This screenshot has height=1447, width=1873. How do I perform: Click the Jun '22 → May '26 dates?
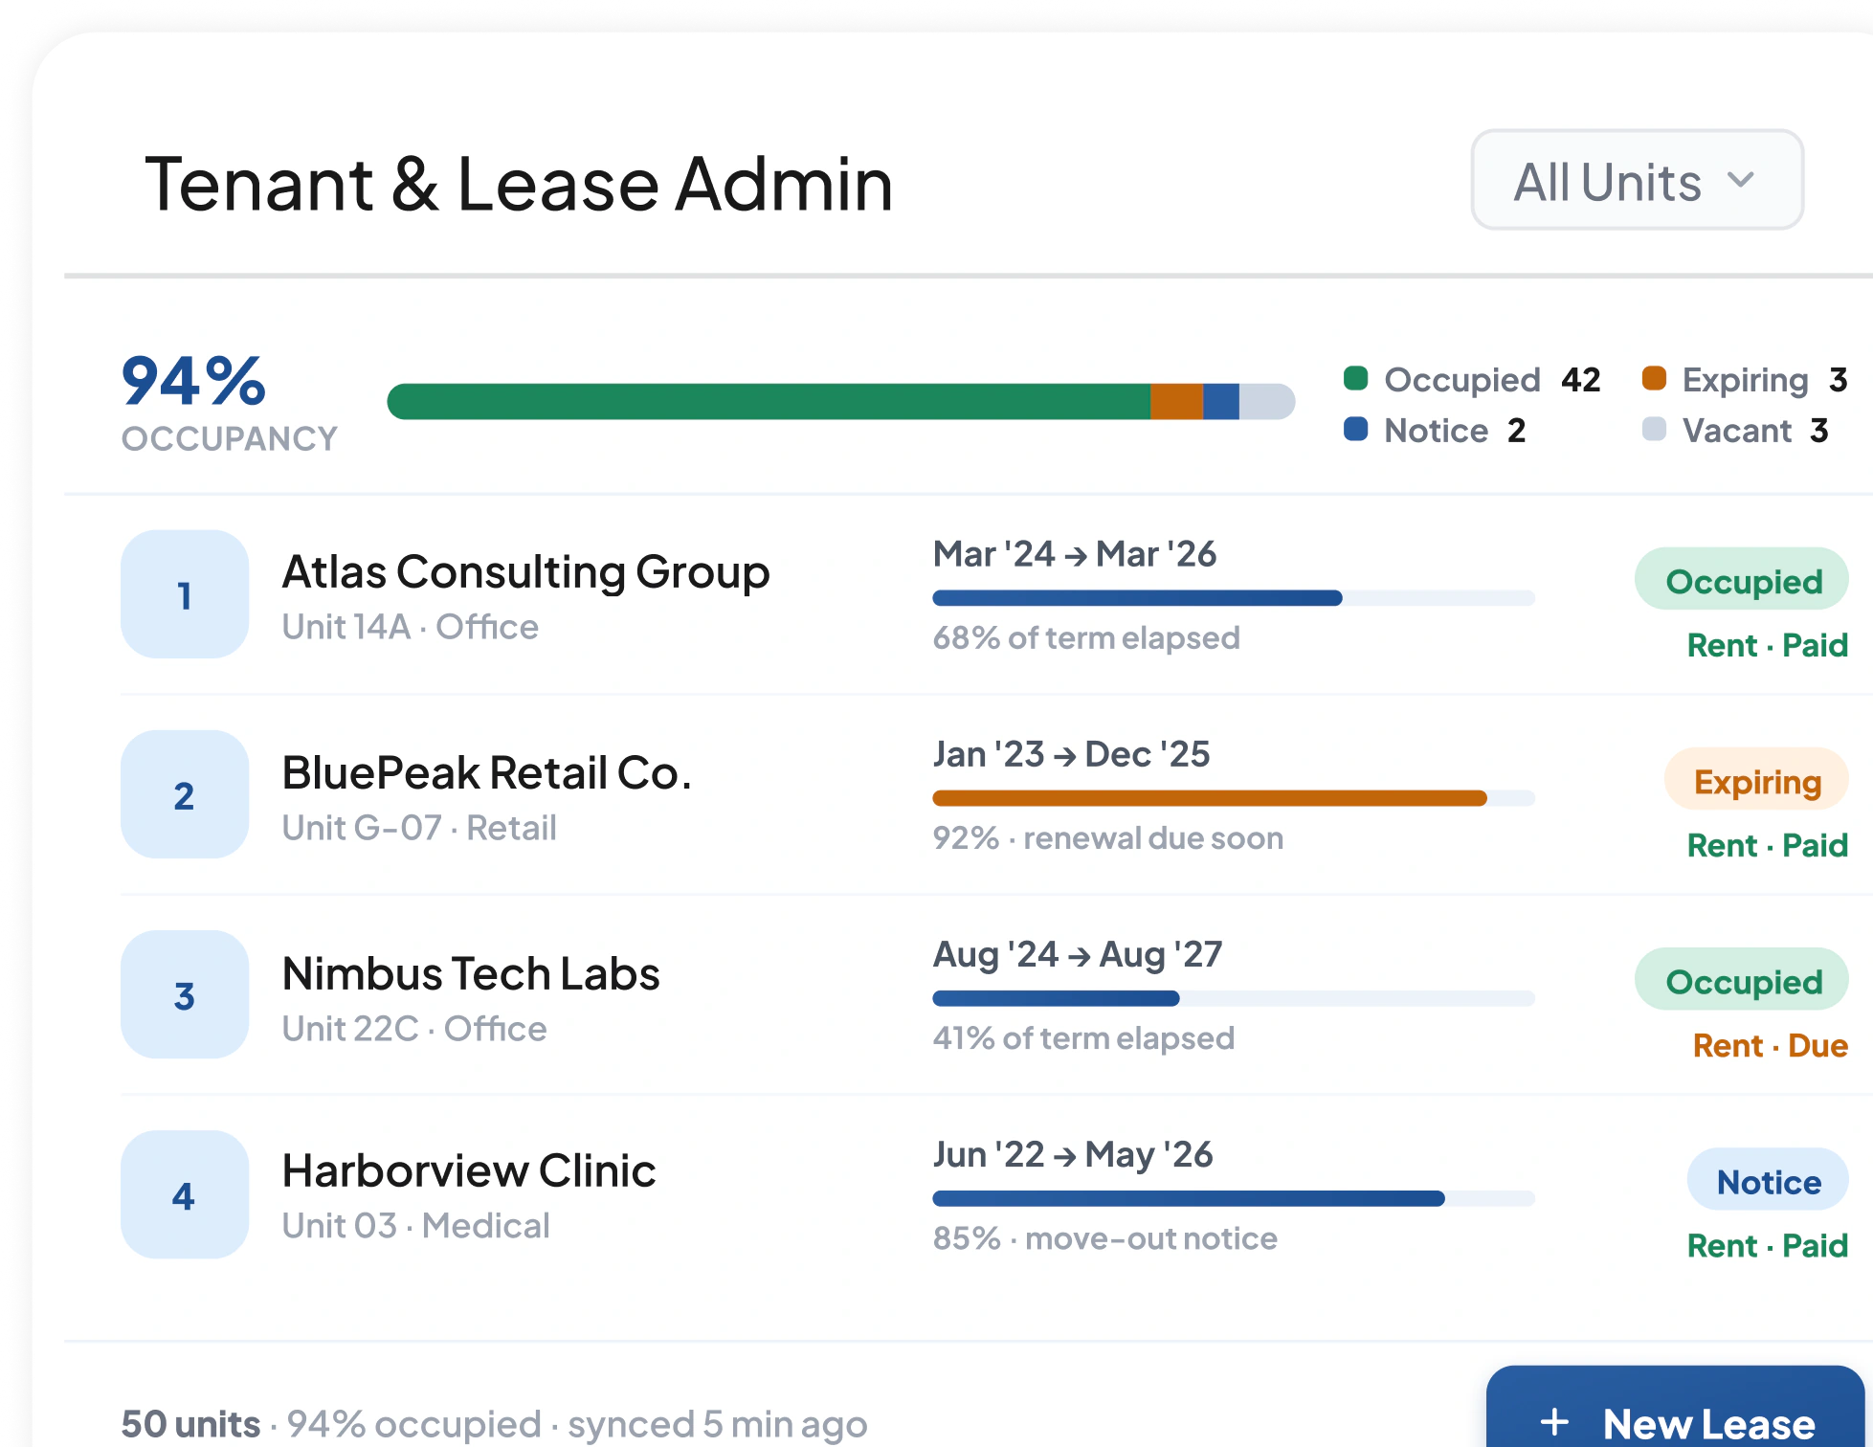pos(1073,1154)
